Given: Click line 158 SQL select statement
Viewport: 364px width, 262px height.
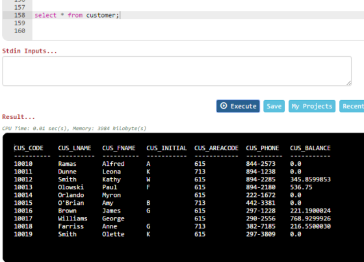Looking at the screenshot, I should [x=77, y=16].
